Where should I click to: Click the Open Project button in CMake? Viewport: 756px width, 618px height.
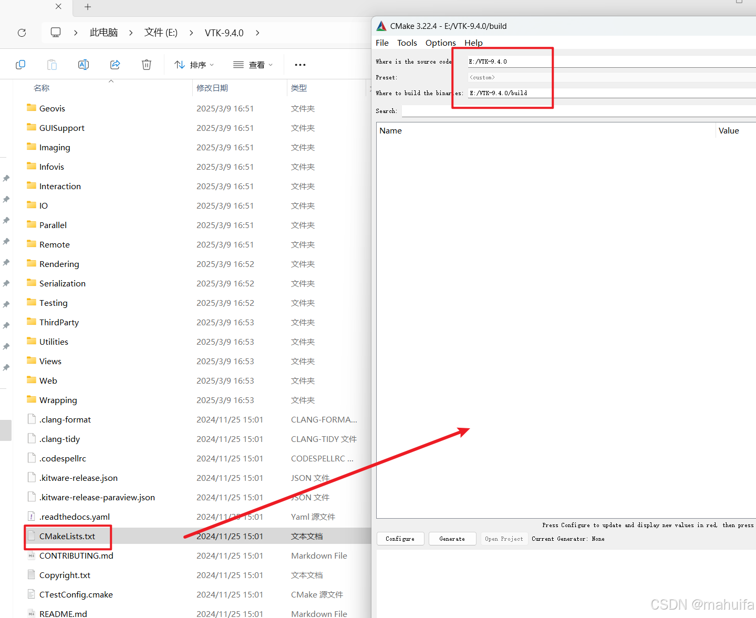pos(504,539)
